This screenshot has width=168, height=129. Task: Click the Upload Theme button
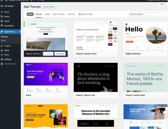[49, 7]
